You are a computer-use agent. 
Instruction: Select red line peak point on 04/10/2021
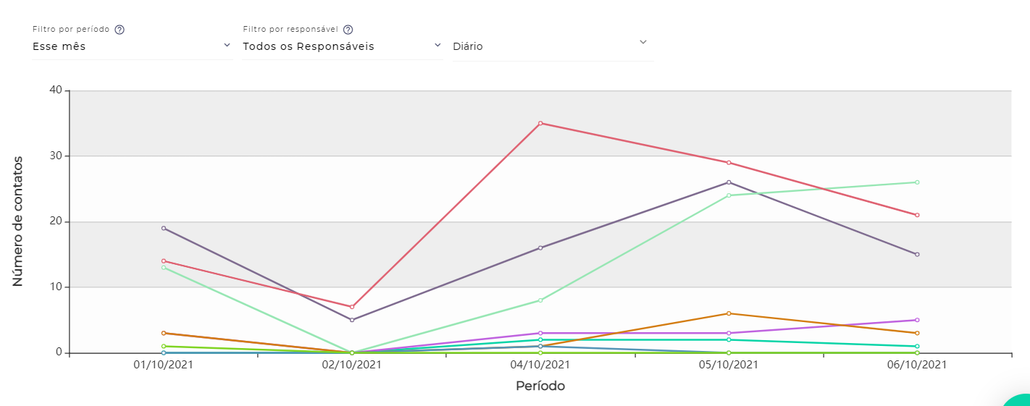point(540,123)
